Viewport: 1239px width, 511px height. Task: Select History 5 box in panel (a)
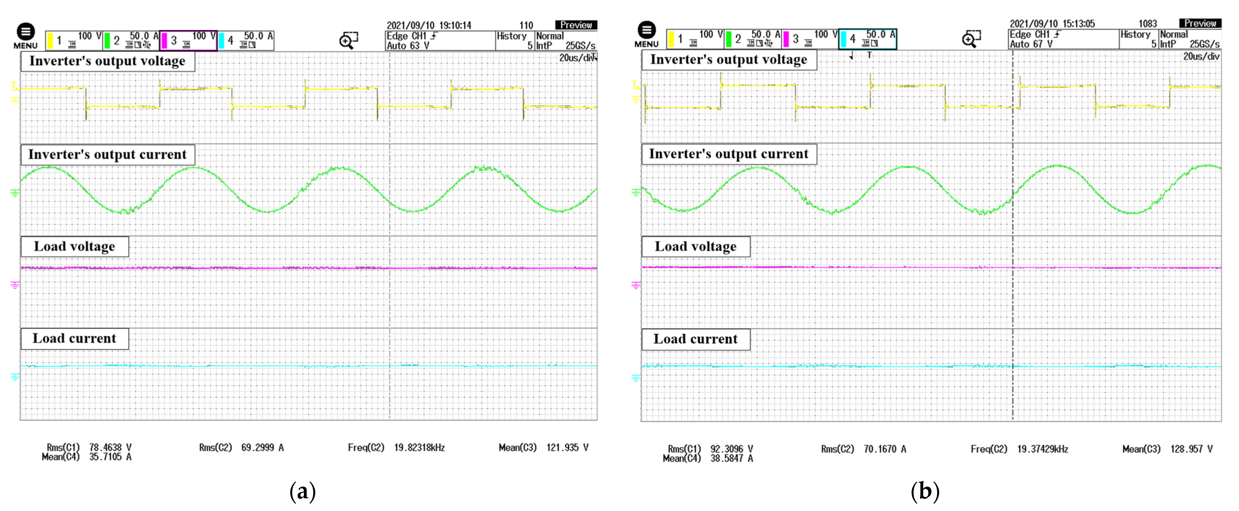click(x=515, y=41)
